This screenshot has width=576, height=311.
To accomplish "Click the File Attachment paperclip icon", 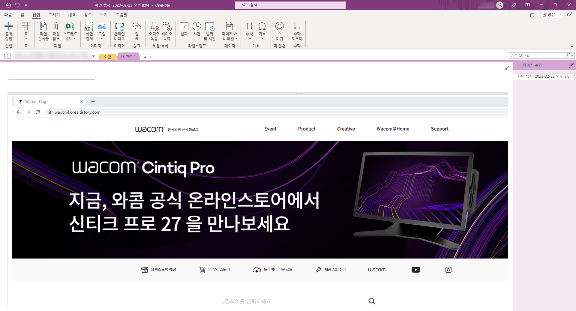I will click(x=56, y=31).
